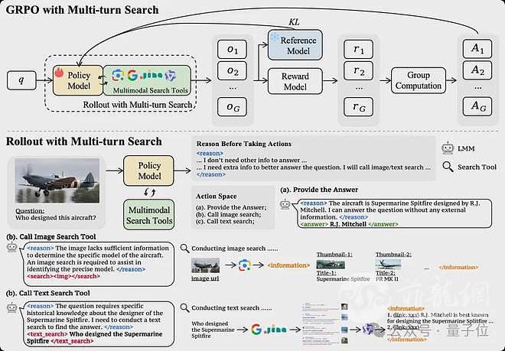Click the 'Who designed this aircraft?' question text
Image resolution: width=505 pixels, height=351 pixels.
[56, 218]
